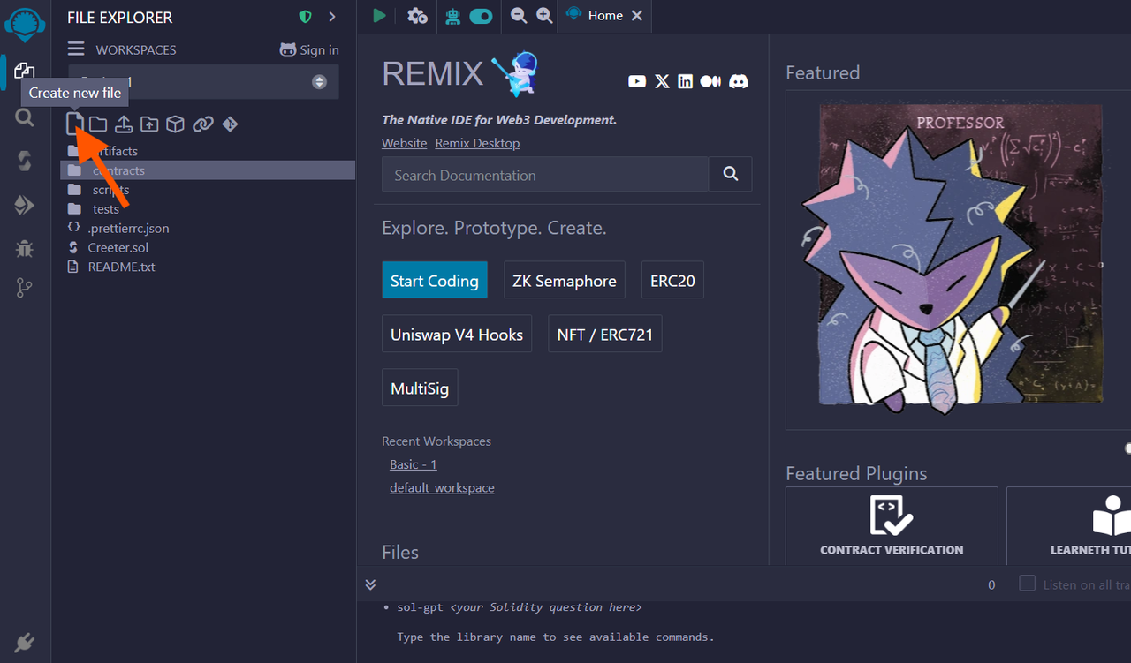The height and width of the screenshot is (663, 1131).
Task: Open the Debugger bug icon
Action: [x=25, y=249]
